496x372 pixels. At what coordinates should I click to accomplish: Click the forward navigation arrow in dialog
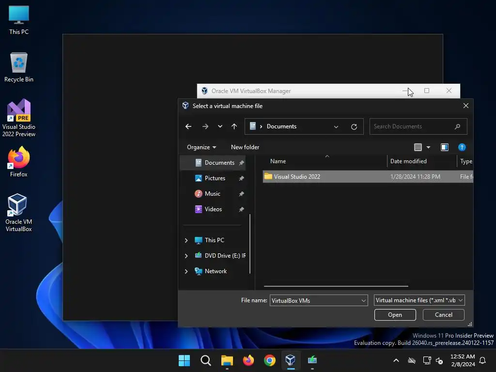tap(205, 126)
